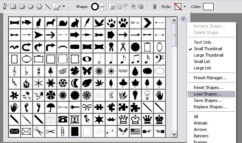
Task: Click the shape list scroll down arrow
Action: click(174, 134)
